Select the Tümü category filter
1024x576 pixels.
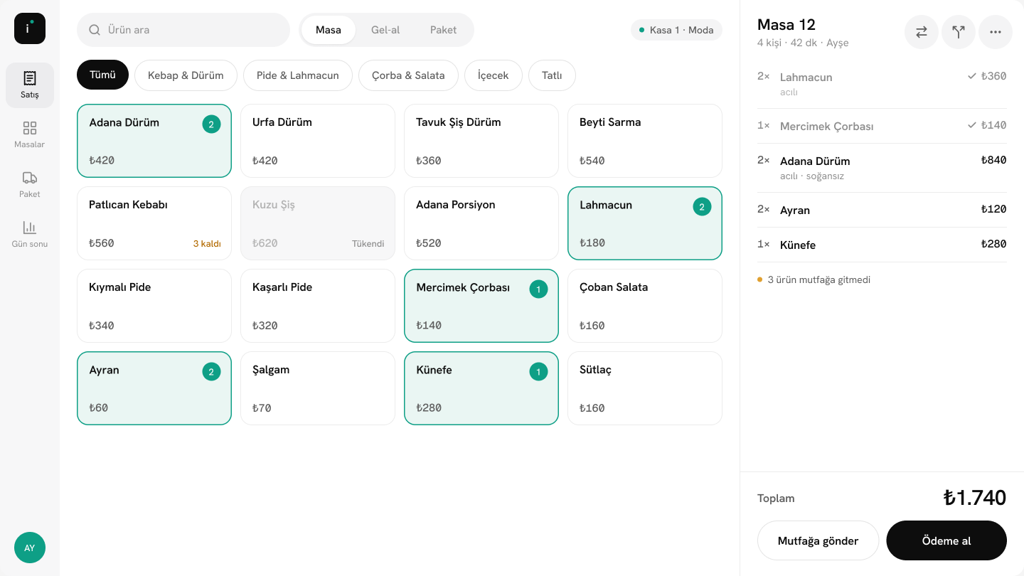pyautogui.click(x=102, y=75)
